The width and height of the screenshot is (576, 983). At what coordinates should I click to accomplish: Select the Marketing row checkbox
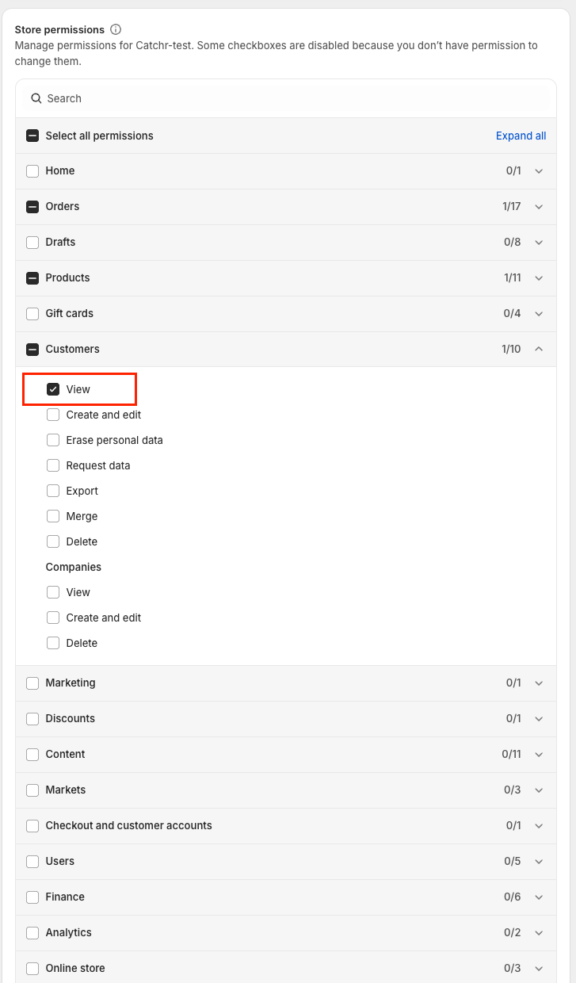[x=32, y=683]
